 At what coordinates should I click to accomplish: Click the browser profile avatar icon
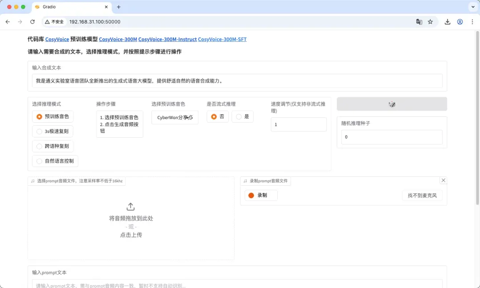[x=460, y=21]
